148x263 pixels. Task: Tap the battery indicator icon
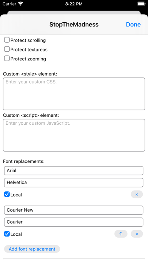pyautogui.click(x=141, y=4)
